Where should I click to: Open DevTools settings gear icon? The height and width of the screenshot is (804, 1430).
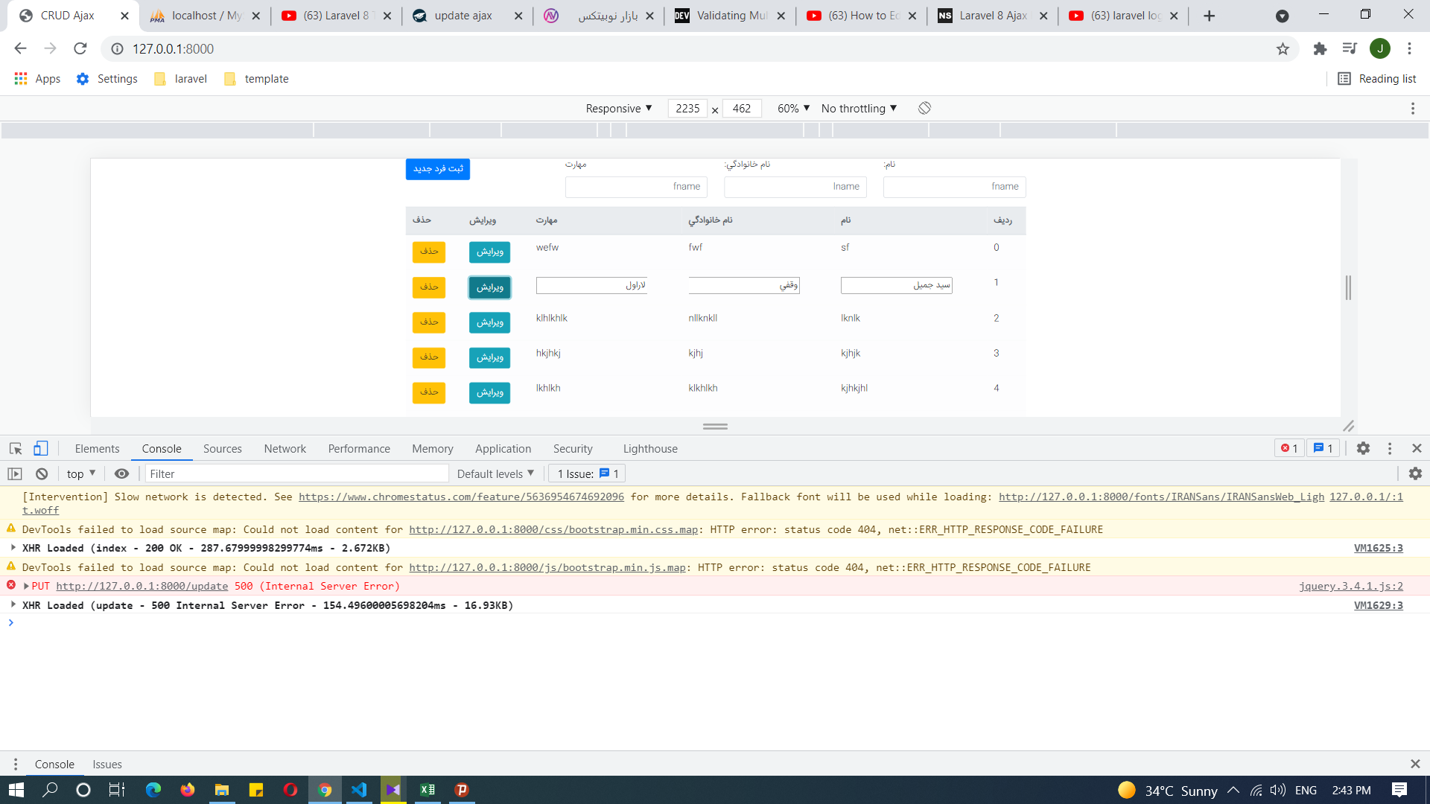[1363, 448]
